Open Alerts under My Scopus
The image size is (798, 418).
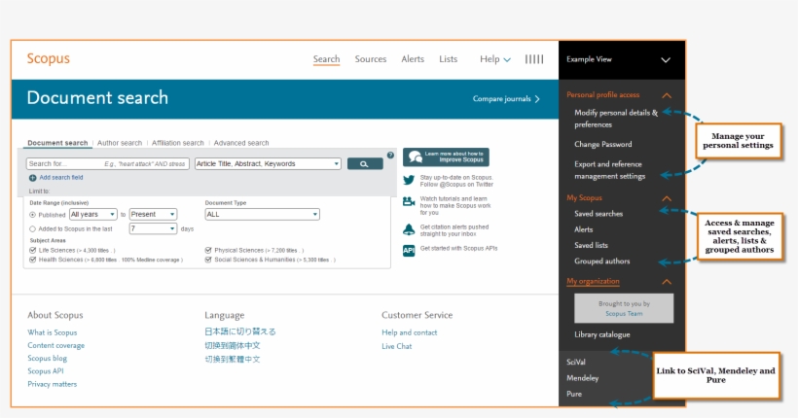pyautogui.click(x=584, y=229)
